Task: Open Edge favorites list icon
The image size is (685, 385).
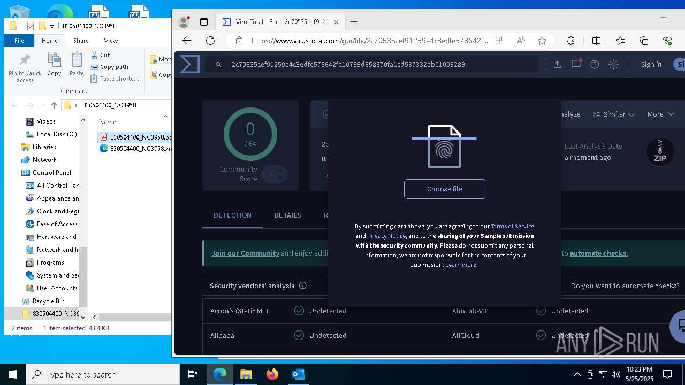Action: click(x=620, y=41)
